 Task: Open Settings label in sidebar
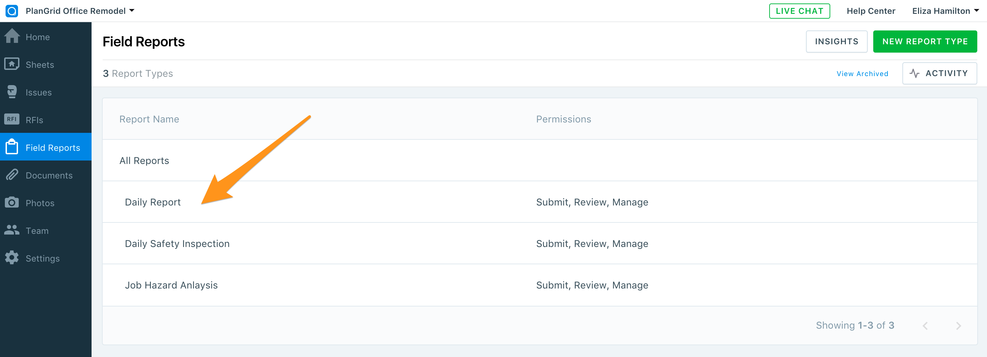(43, 258)
